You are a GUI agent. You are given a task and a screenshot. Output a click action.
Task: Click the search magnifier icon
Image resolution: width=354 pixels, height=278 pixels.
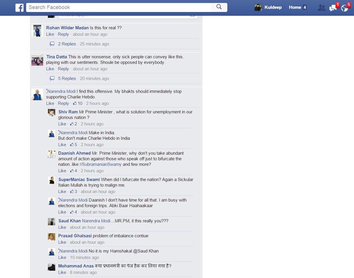coord(219,7)
